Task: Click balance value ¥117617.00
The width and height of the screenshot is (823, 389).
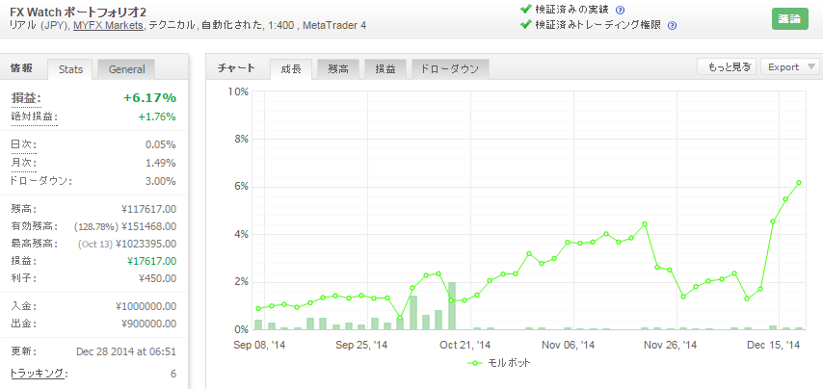Action: point(148,209)
